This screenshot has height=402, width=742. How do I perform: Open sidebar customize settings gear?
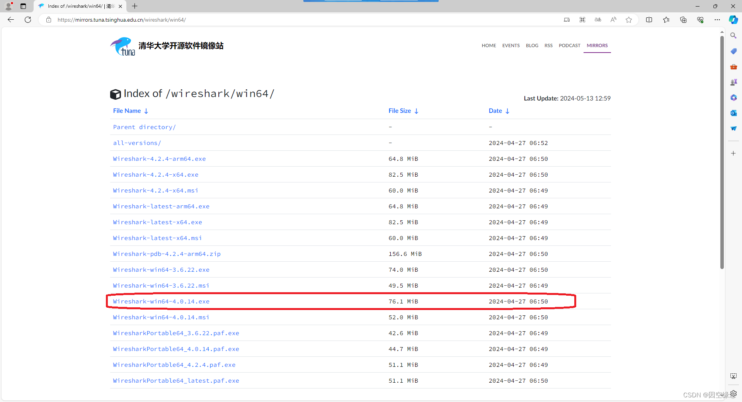[733, 393]
